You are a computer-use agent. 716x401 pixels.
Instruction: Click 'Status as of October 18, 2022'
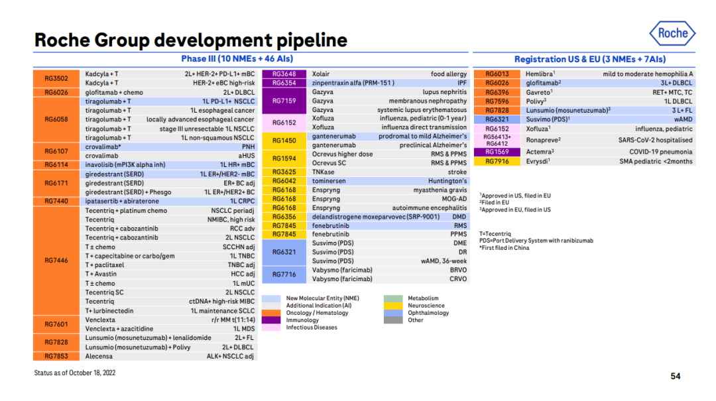coord(75,373)
